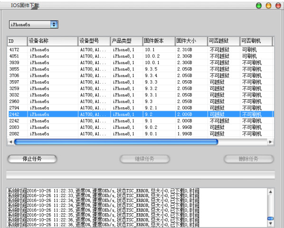284x228 pixels.
Task: Select the firmware row with ID 3706
Action: coord(141,76)
